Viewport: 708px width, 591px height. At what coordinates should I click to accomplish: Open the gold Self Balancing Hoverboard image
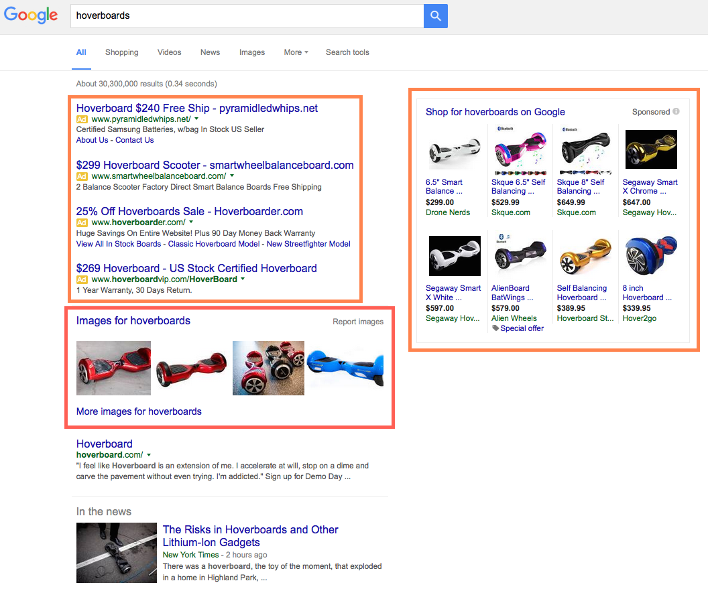pyautogui.click(x=585, y=256)
